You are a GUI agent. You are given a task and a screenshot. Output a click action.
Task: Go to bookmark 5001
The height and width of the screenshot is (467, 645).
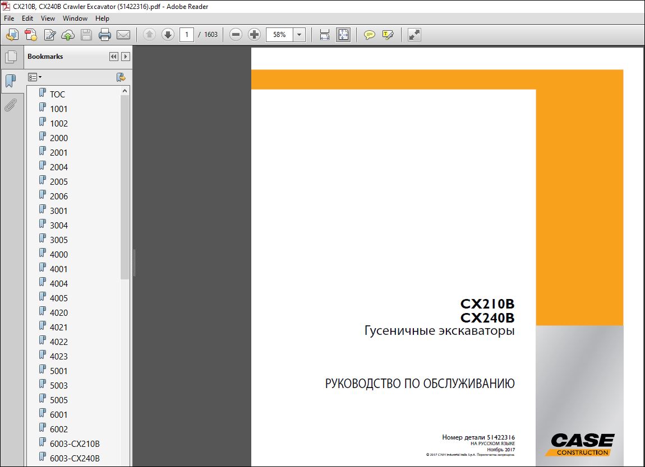point(58,371)
